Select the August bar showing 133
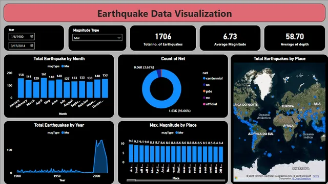This screenshot has height=184, width=328. (74, 89)
